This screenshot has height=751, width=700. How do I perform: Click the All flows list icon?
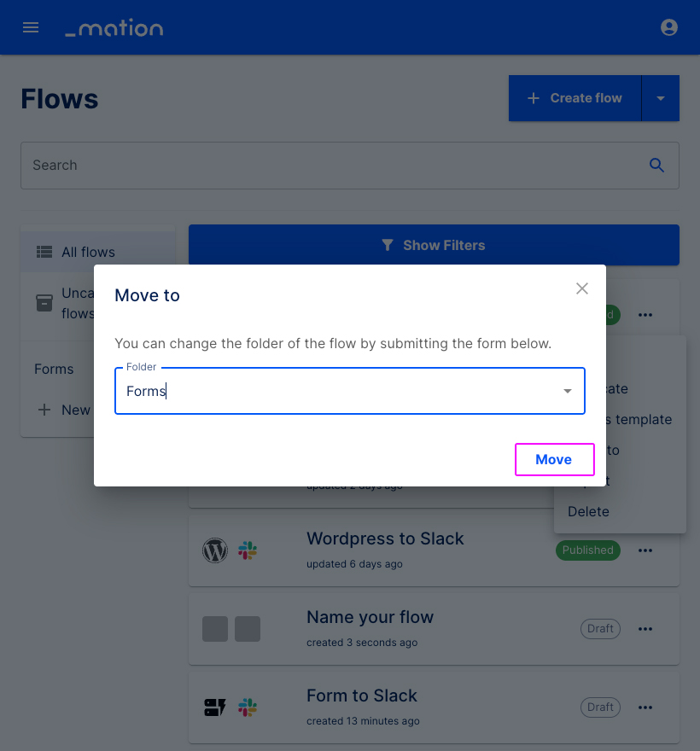pos(44,252)
